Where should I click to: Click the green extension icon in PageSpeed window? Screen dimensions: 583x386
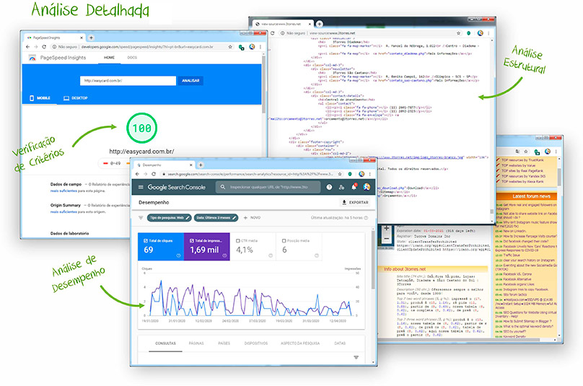(x=241, y=47)
